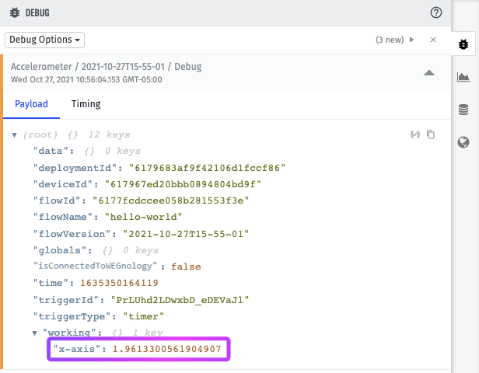479x373 pixels.
Task: Select the flowName value "hello-world"
Action: tap(144, 217)
